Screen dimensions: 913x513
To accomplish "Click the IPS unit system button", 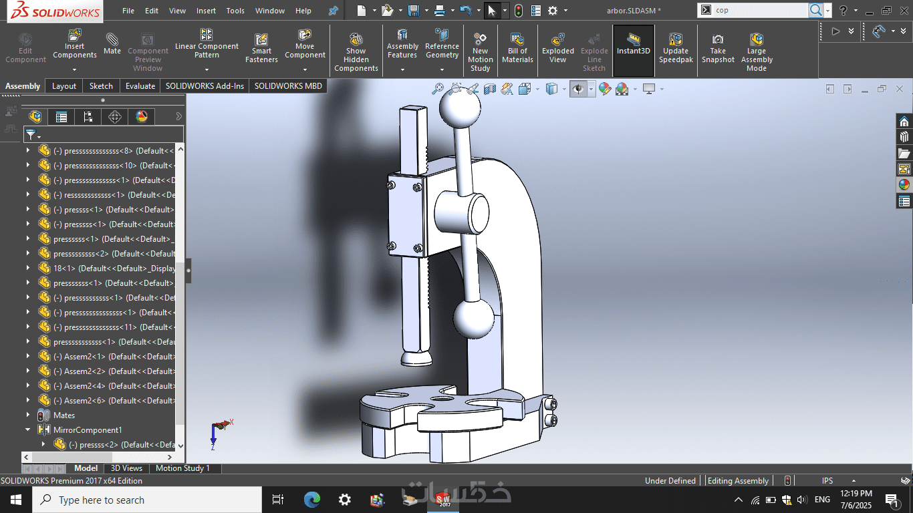I will point(827,481).
